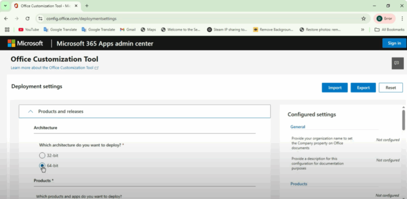Click the profile Error button

pos(384,19)
